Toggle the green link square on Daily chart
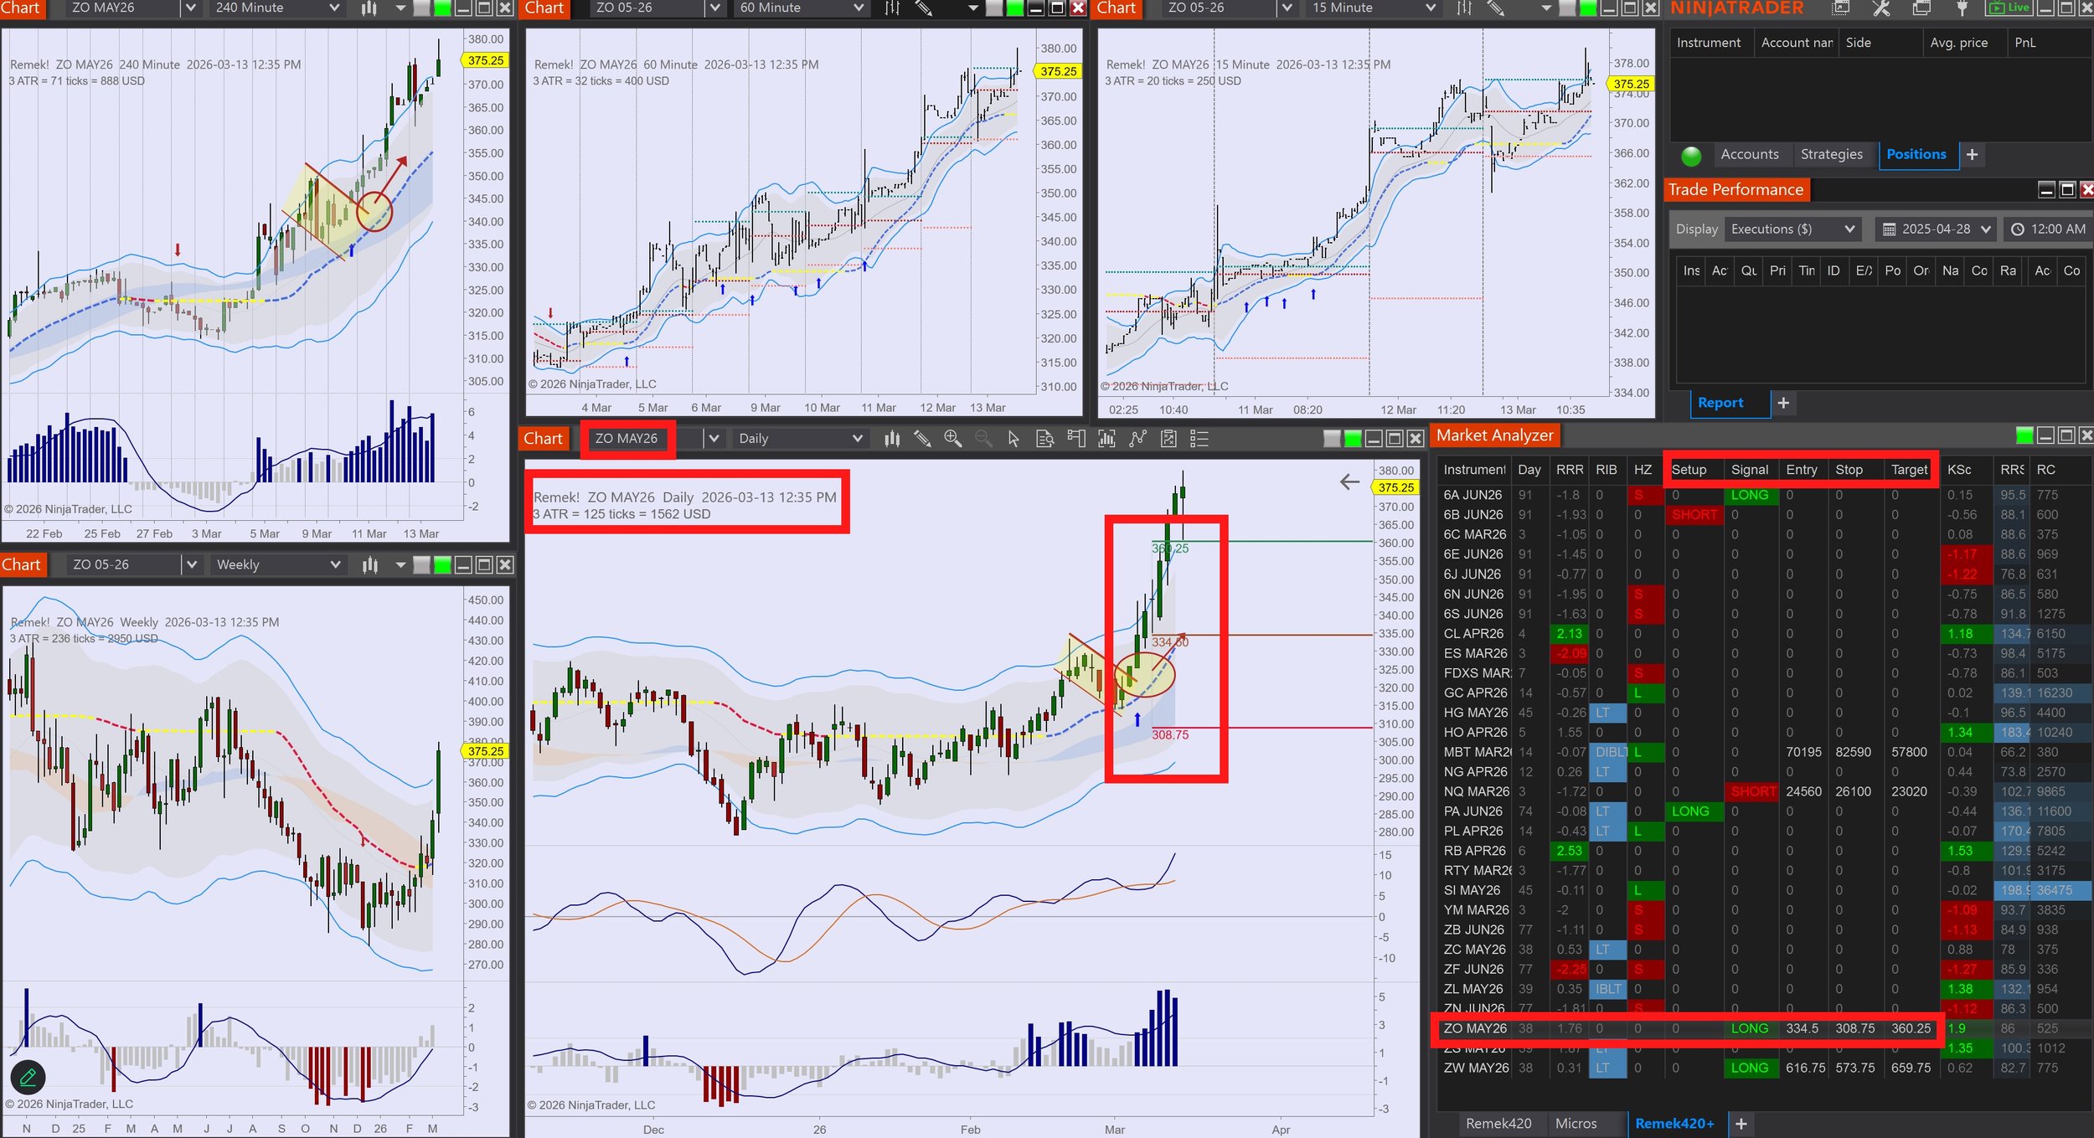This screenshot has height=1138, width=2094. click(x=1352, y=438)
